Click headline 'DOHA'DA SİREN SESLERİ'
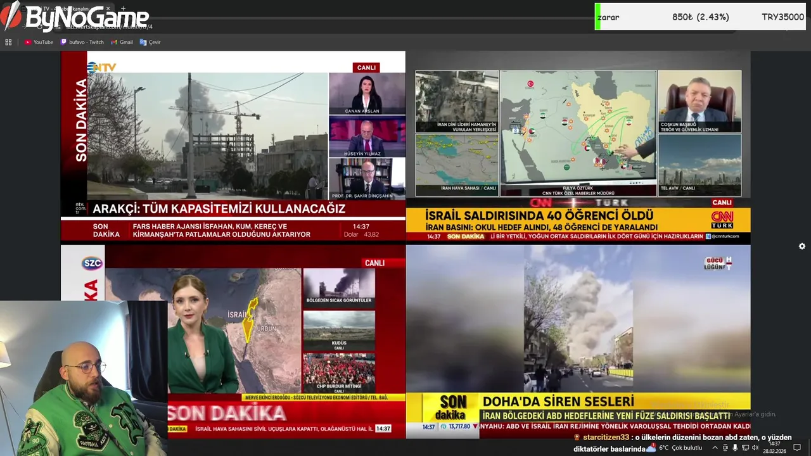 pos(558,401)
